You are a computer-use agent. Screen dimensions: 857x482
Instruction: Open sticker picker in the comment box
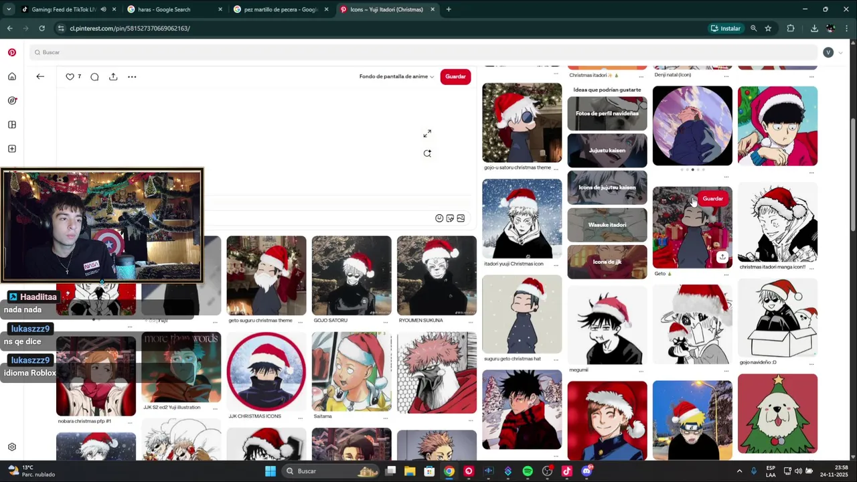pos(450,218)
